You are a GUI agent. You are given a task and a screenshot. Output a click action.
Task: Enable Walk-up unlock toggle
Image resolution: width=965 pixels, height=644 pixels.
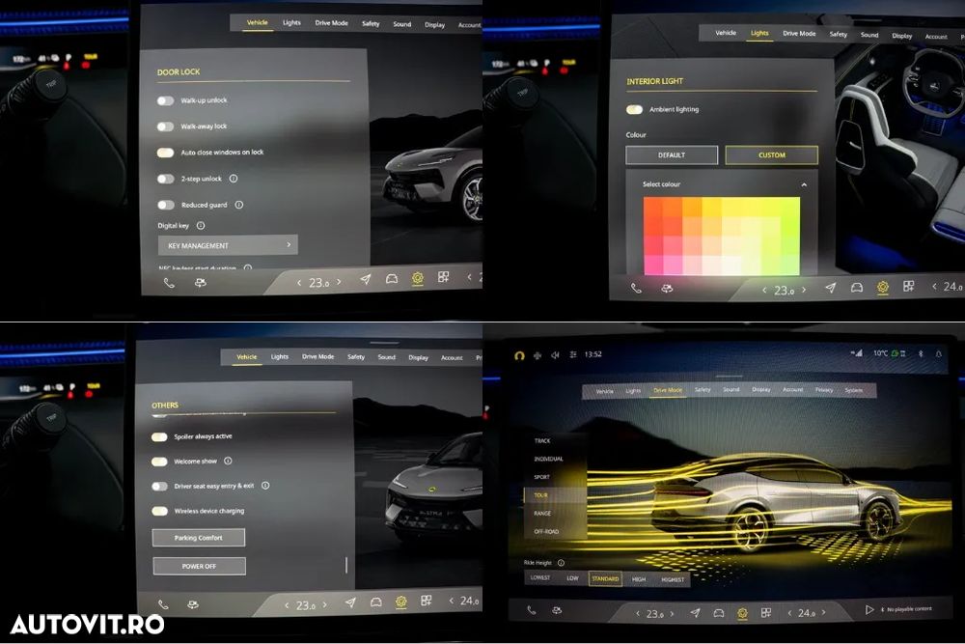point(165,100)
